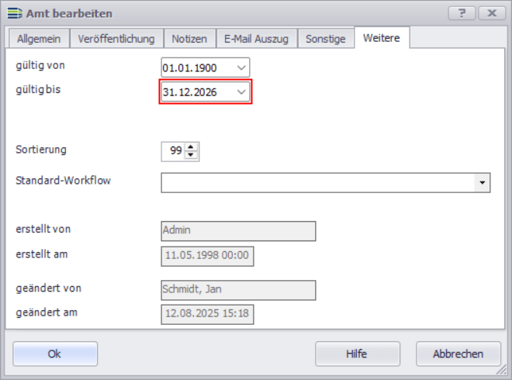Show the Sonstige tab
The height and width of the screenshot is (380, 512).
click(x=325, y=38)
